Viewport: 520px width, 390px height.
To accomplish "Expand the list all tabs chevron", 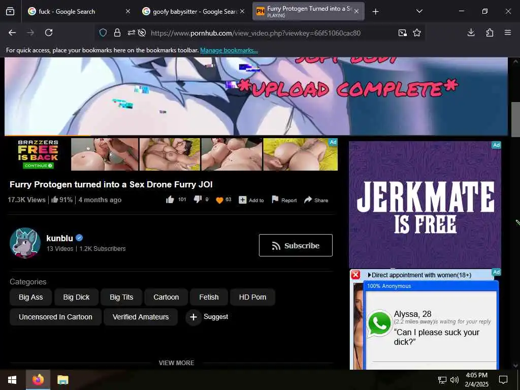I will pyautogui.click(x=419, y=11).
